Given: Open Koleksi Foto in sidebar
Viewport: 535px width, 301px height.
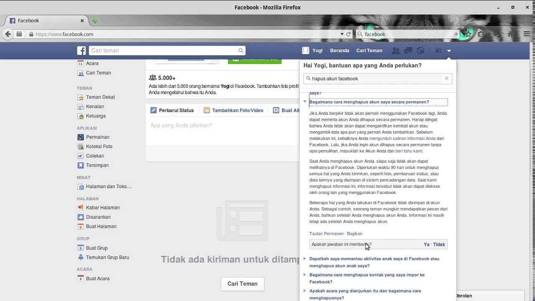Looking at the screenshot, I should (x=99, y=146).
